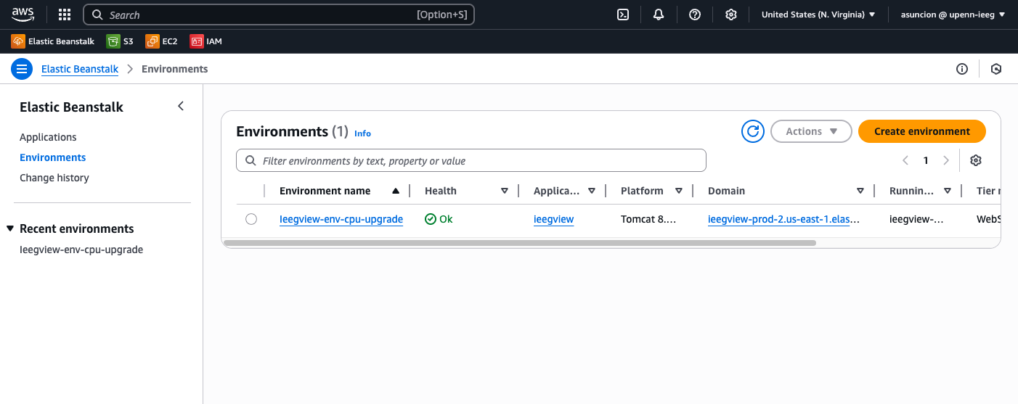Sort by the Health column

click(505, 191)
